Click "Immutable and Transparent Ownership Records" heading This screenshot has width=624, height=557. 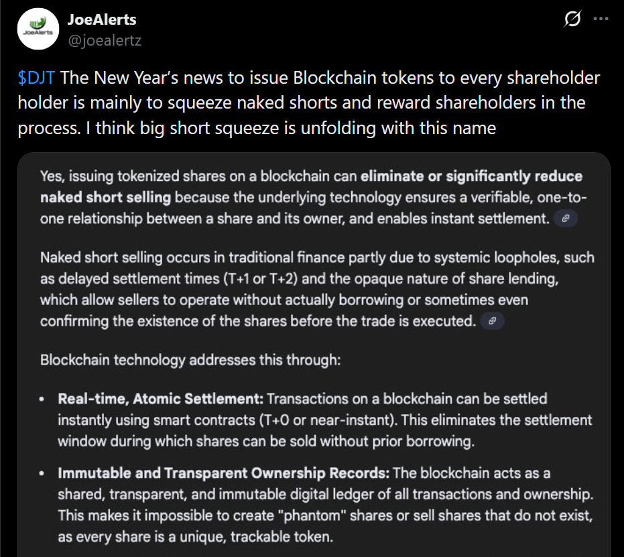(223, 473)
